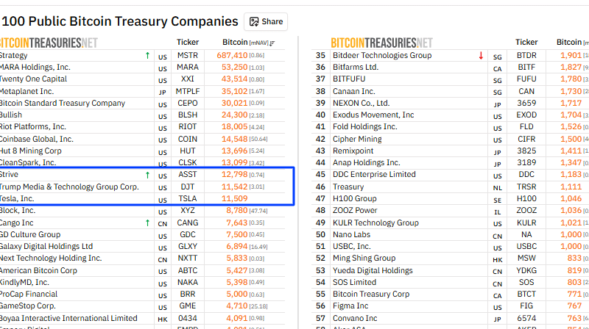Click Ming Shing Group name

[364, 258]
